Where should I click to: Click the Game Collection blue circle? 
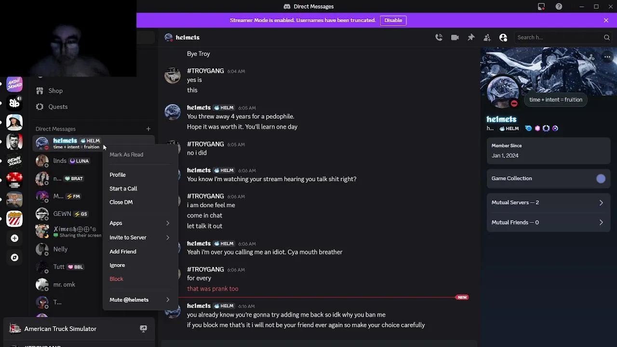coord(601,179)
